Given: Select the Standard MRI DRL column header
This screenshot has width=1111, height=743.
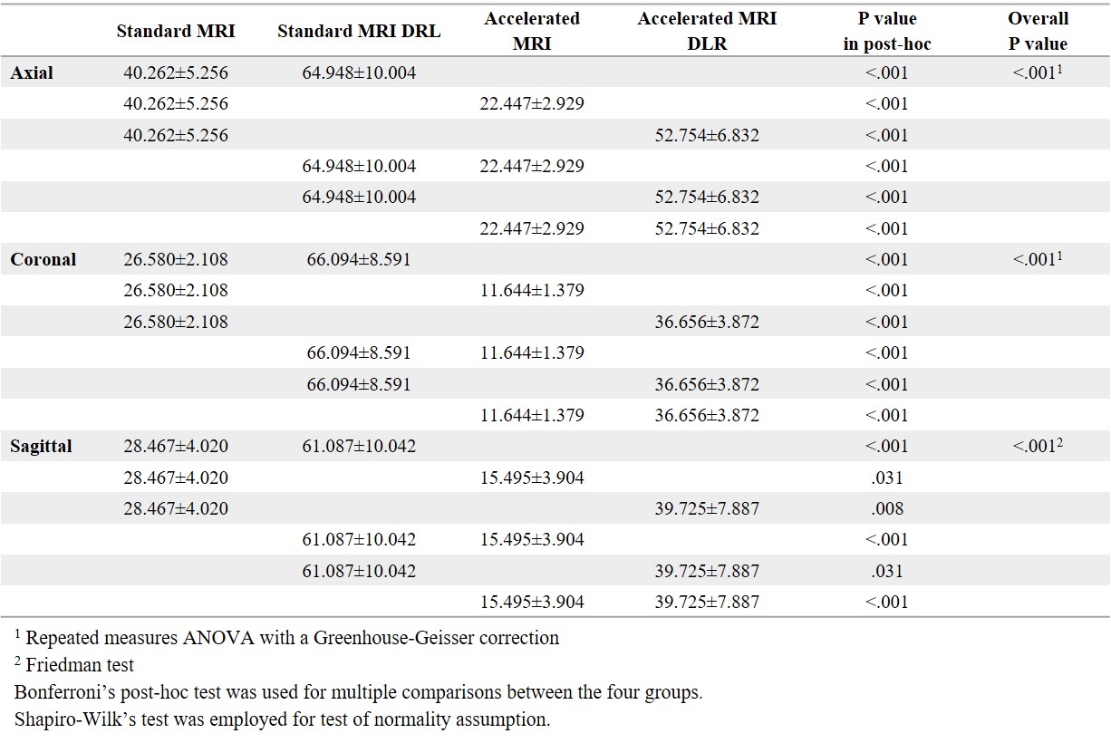Looking at the screenshot, I should [x=359, y=31].
